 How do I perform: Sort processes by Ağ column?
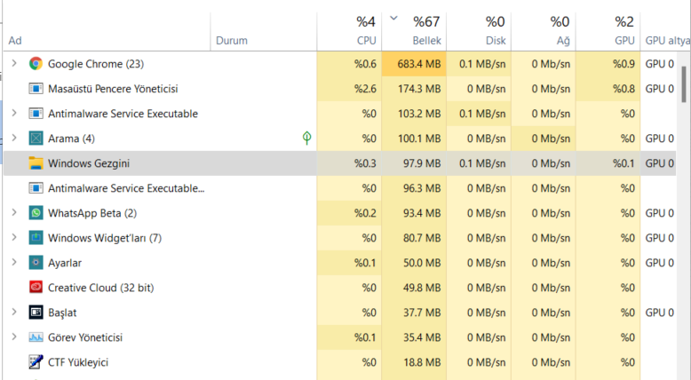tap(563, 41)
